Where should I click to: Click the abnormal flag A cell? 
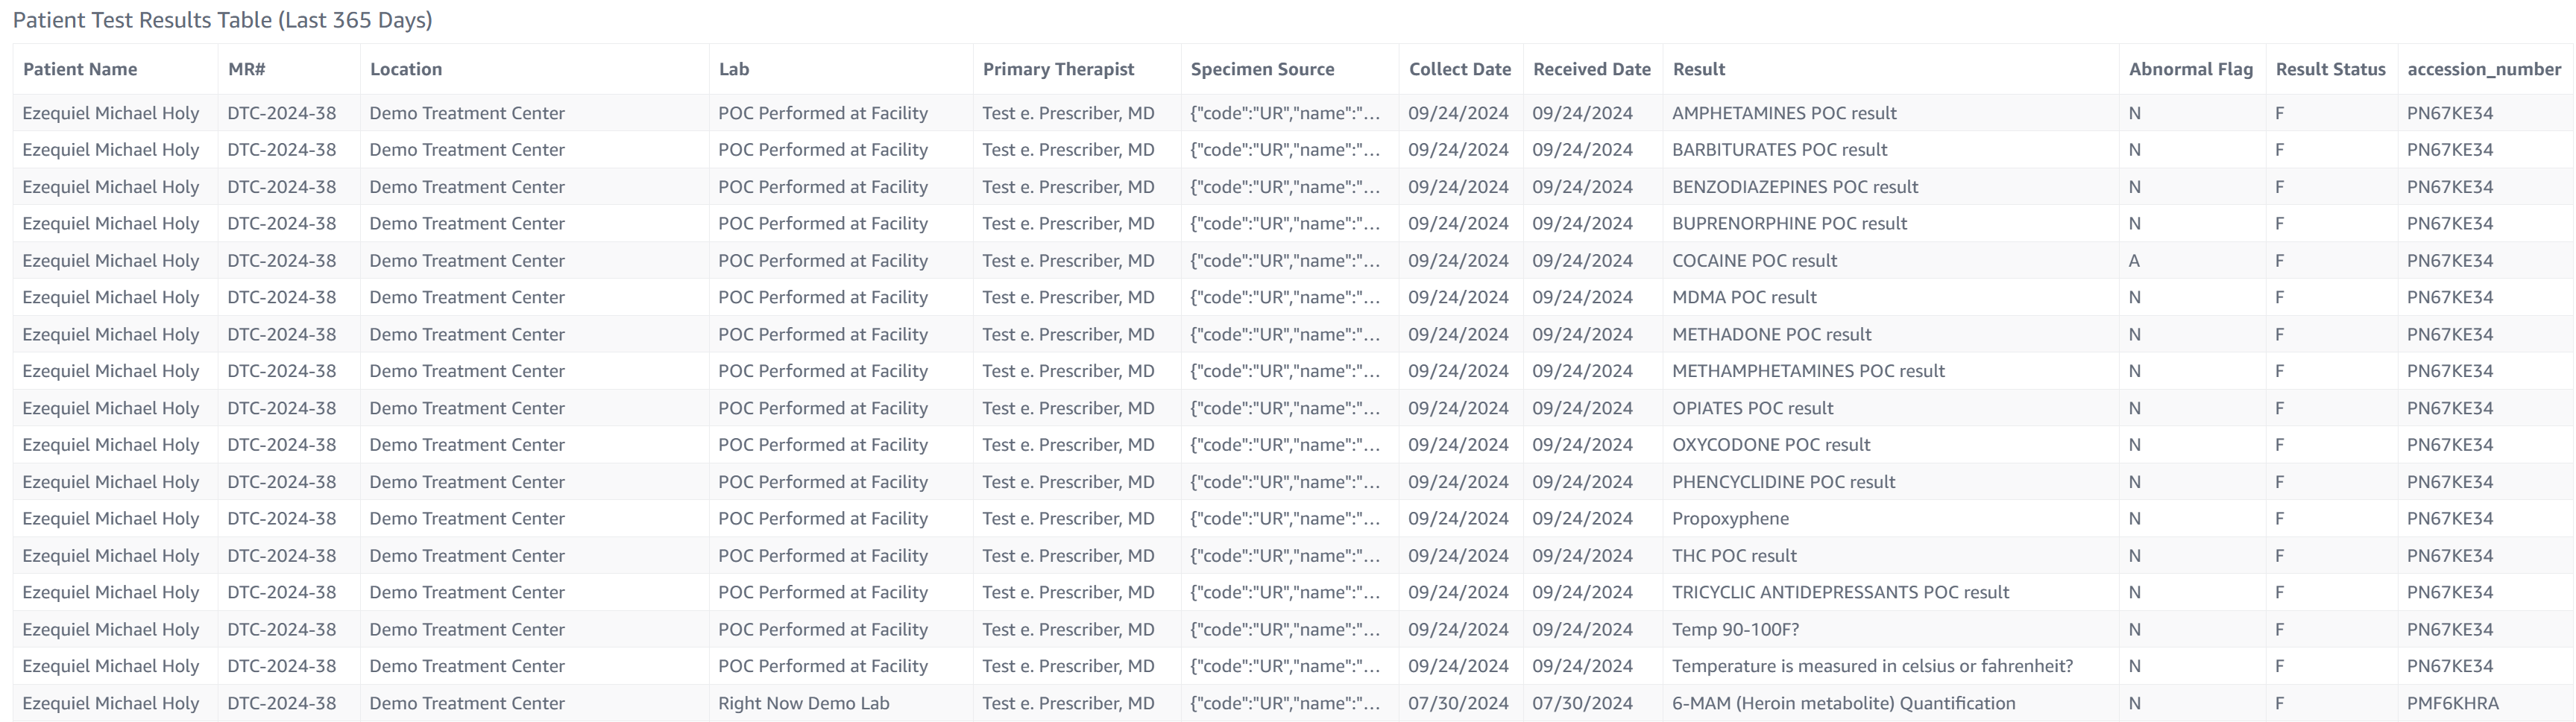[2134, 261]
